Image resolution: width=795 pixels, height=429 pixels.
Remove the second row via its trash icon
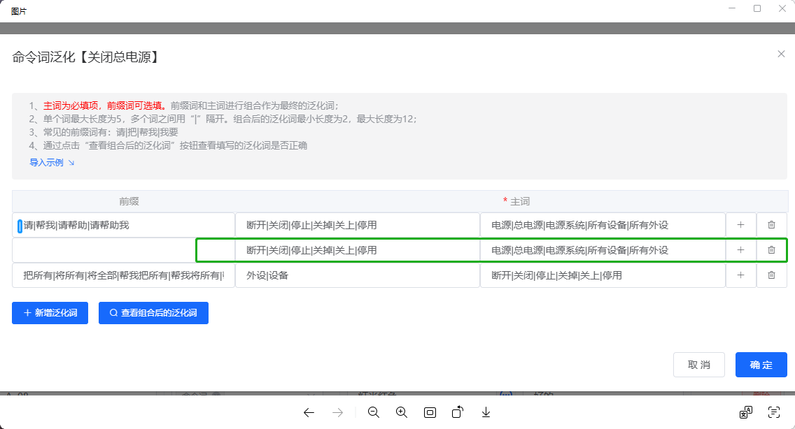tap(771, 249)
